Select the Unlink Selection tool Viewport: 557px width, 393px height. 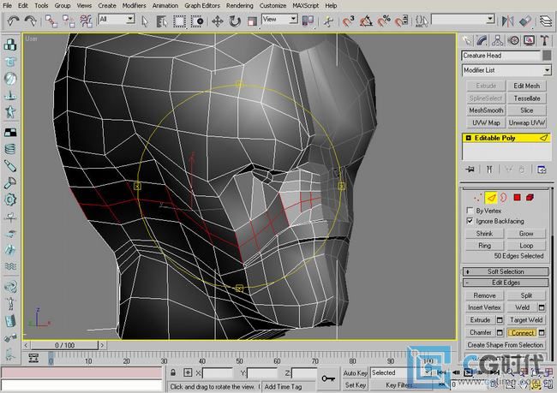click(x=69, y=21)
